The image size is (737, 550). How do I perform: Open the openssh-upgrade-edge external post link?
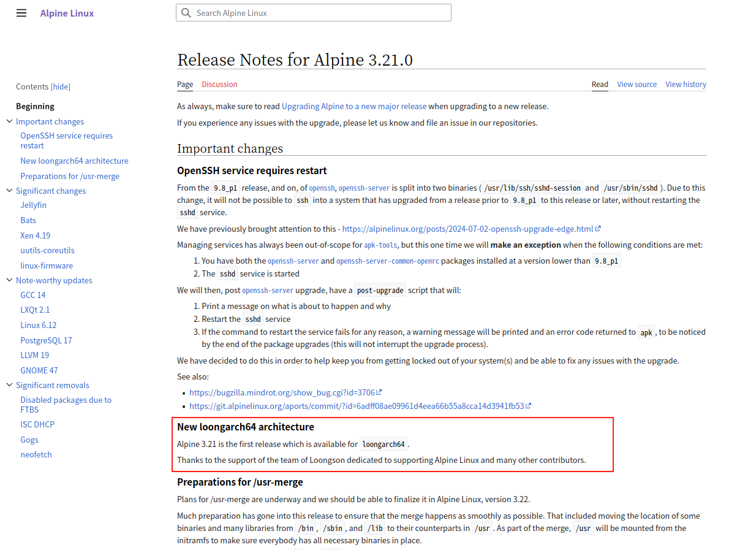pos(467,229)
